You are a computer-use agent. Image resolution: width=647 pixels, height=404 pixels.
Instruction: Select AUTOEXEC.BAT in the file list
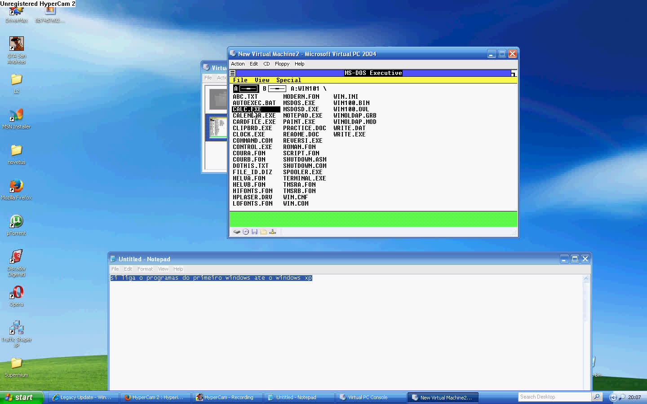[x=254, y=103]
